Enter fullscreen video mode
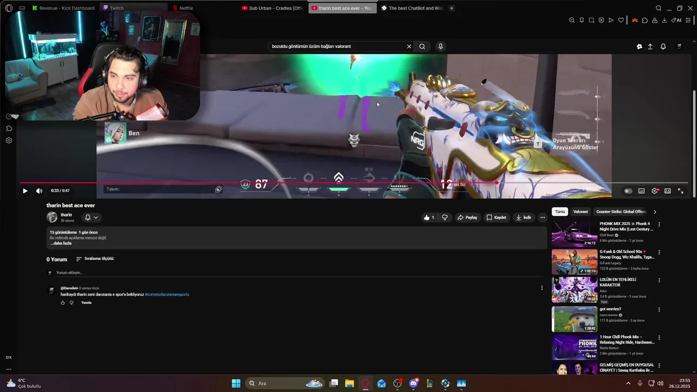The height and width of the screenshot is (392, 697). [x=681, y=191]
